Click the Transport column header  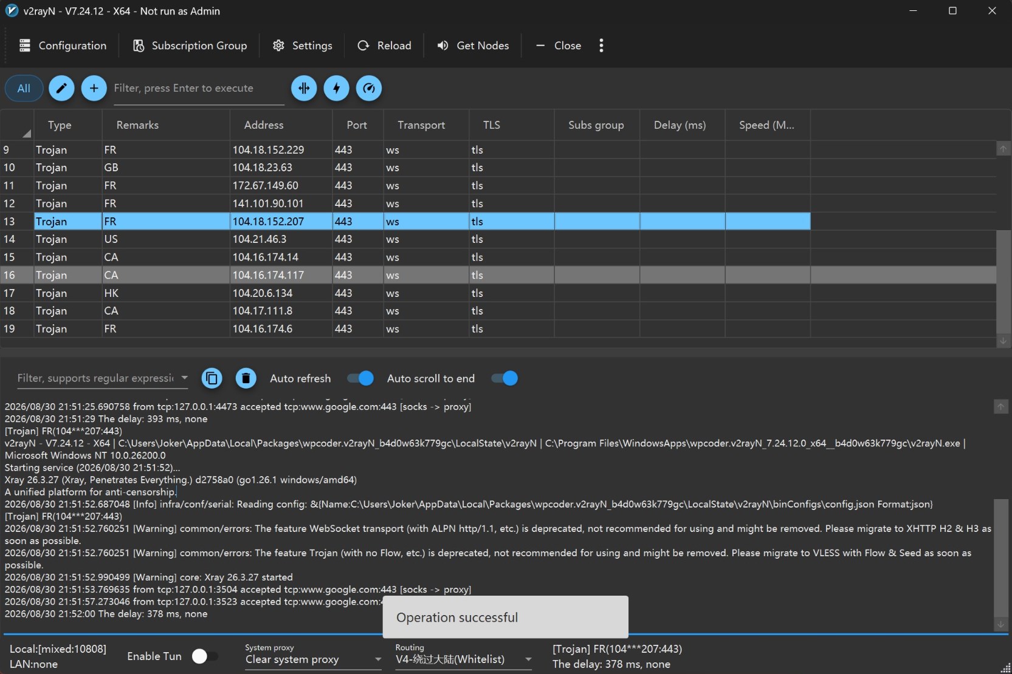point(426,125)
